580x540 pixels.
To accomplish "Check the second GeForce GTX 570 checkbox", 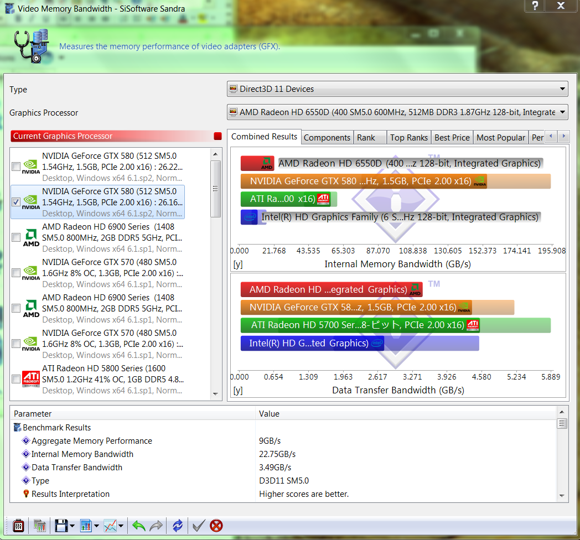I will [x=16, y=343].
